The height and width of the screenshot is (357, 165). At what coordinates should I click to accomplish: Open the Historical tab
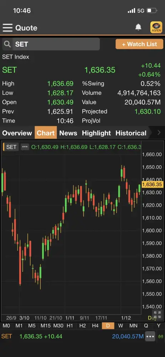click(x=131, y=133)
